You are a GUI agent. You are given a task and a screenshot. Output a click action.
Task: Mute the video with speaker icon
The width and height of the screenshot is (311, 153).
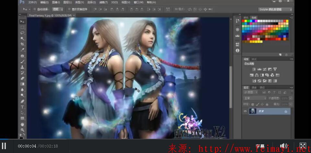pyautogui.click(x=284, y=146)
